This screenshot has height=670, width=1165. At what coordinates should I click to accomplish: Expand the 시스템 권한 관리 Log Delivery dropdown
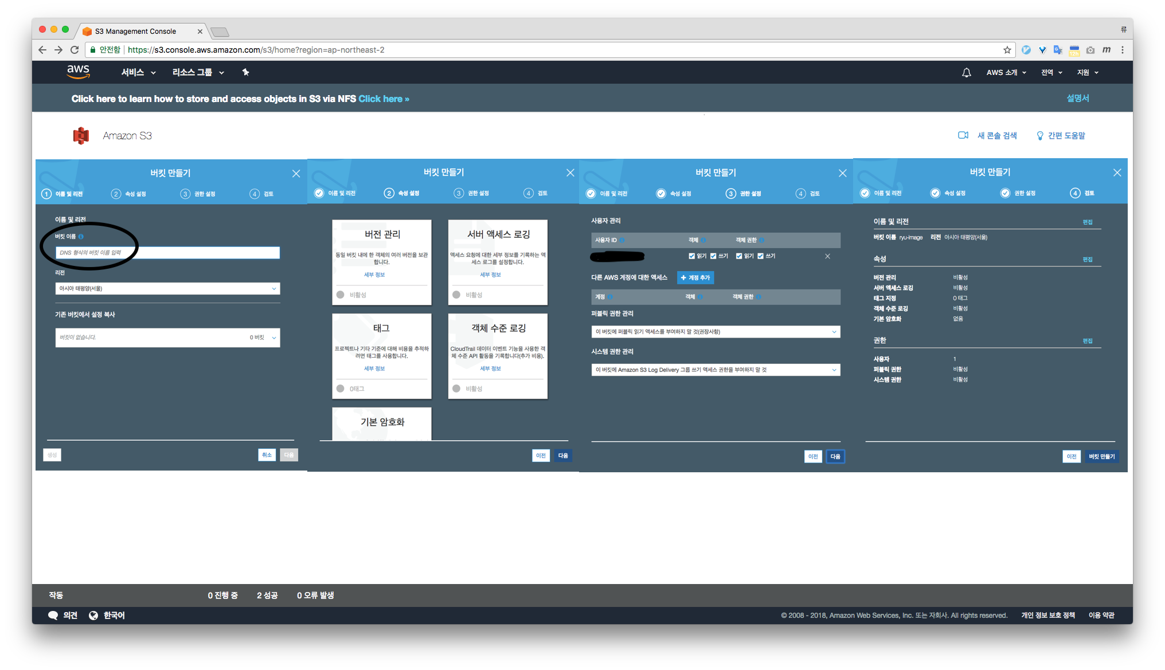coord(716,370)
